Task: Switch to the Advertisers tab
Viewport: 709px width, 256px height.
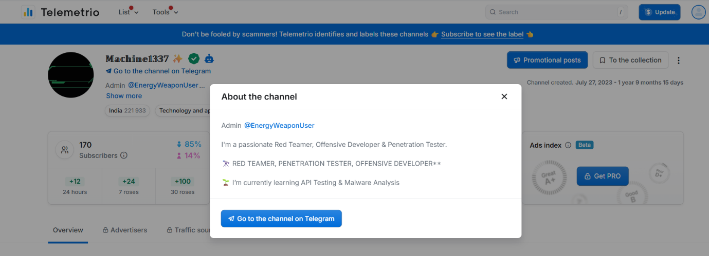Action: (125, 230)
